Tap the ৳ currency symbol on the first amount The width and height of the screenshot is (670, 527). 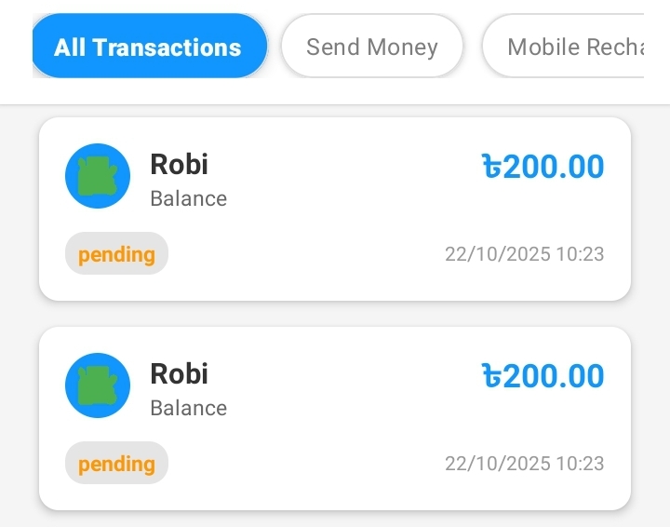491,168
